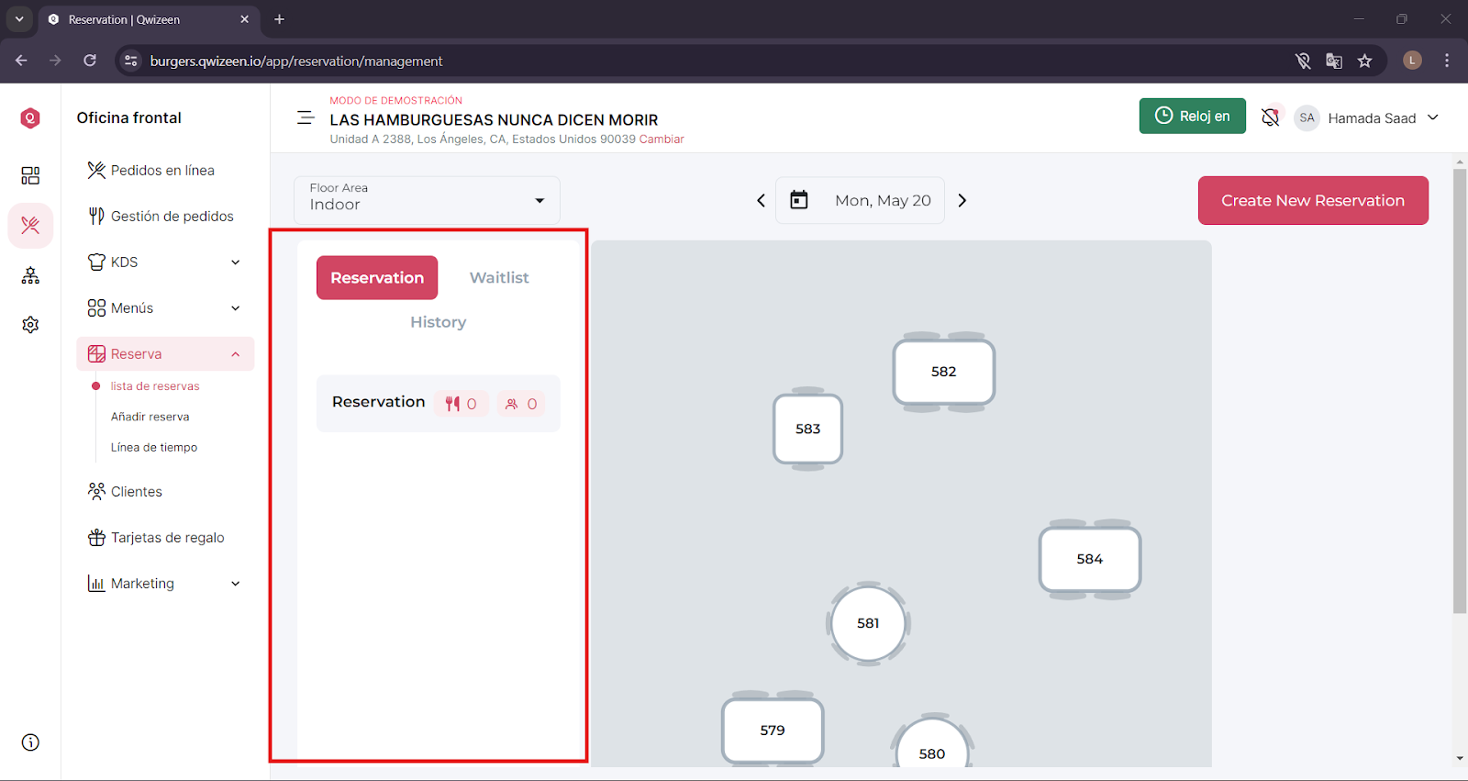Image resolution: width=1468 pixels, height=781 pixels.
Task: Open the settings gear icon in the left rail
Action: 30,325
